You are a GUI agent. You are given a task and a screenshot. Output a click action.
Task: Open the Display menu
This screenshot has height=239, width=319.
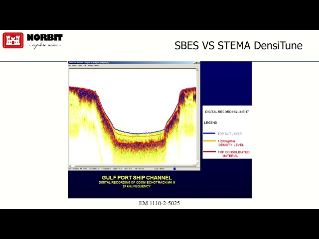tap(96, 65)
